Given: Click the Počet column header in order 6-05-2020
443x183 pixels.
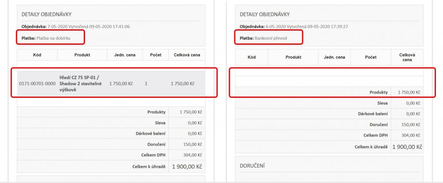Looking at the screenshot, I should pyautogui.click(x=370, y=57).
